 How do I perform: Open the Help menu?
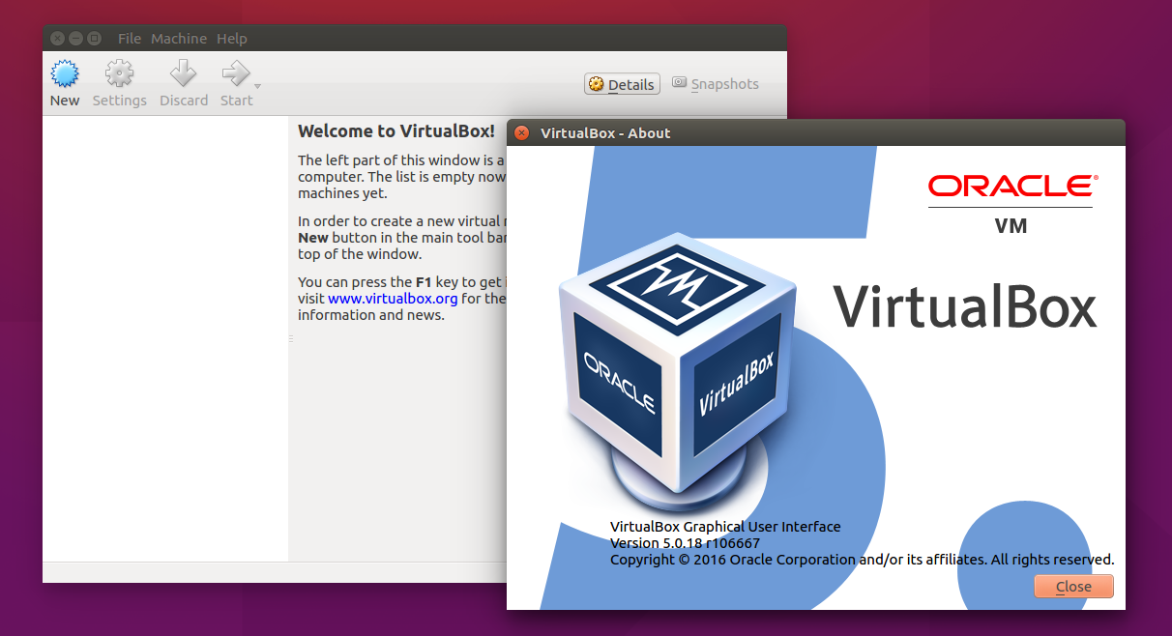[x=232, y=39]
